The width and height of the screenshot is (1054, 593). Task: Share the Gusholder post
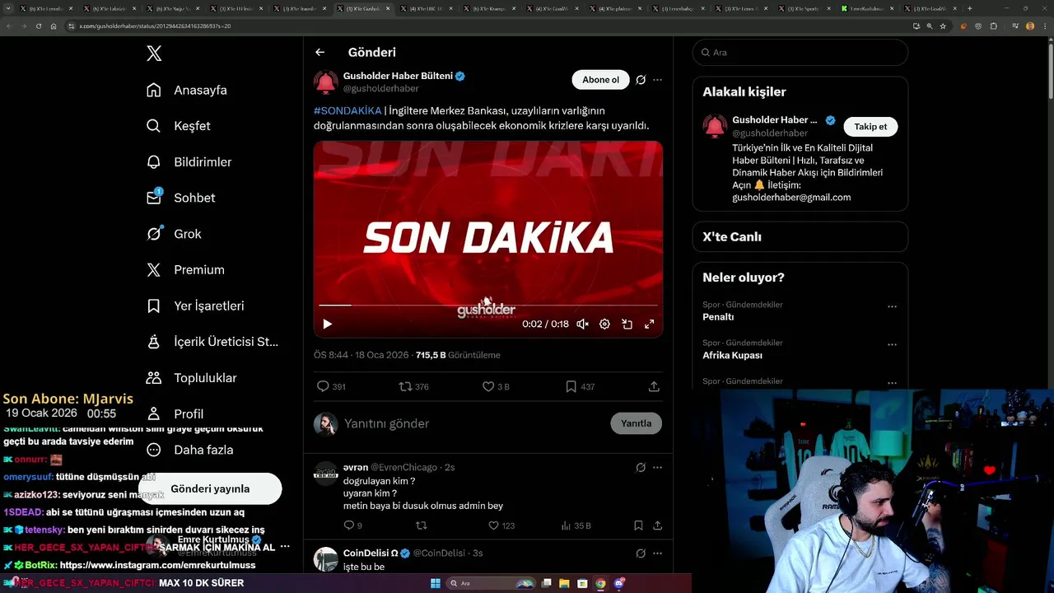click(x=654, y=386)
